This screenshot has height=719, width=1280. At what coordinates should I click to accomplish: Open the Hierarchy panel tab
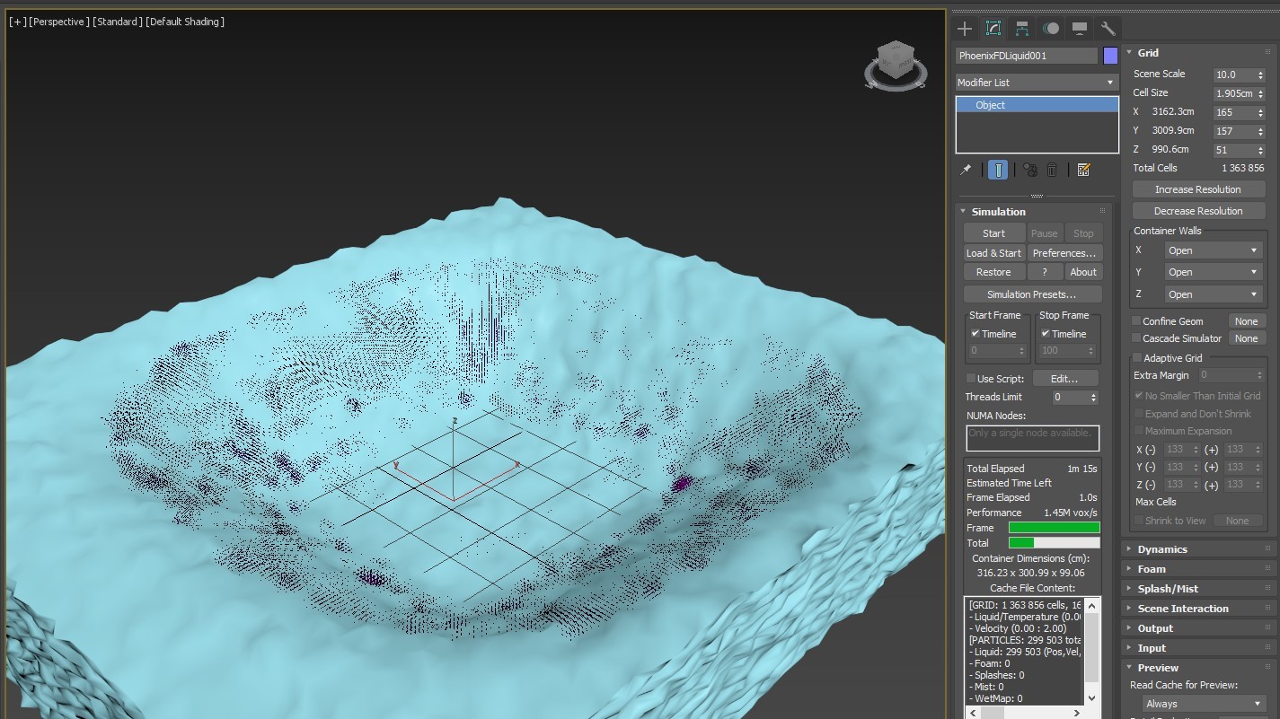[1022, 28]
